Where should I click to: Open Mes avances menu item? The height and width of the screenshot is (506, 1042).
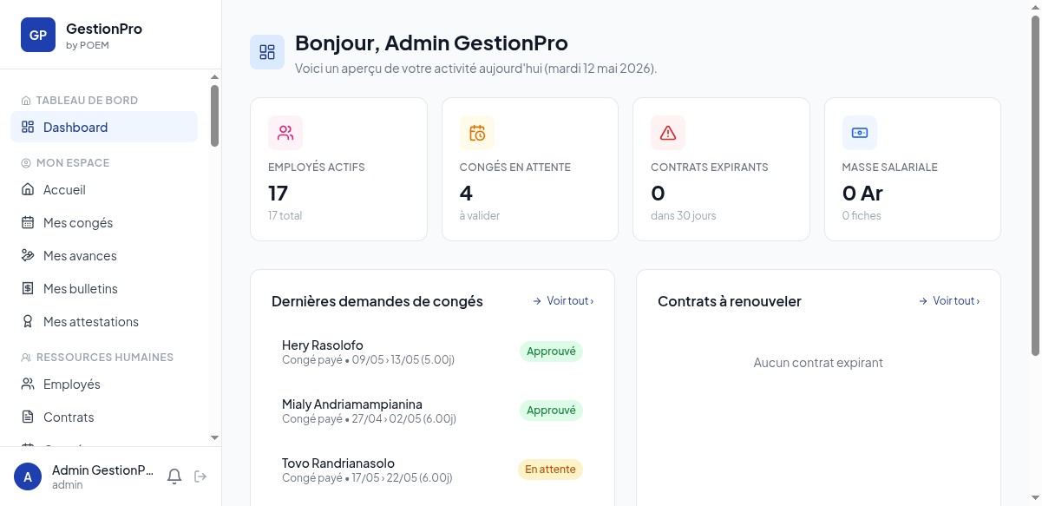(x=104, y=255)
